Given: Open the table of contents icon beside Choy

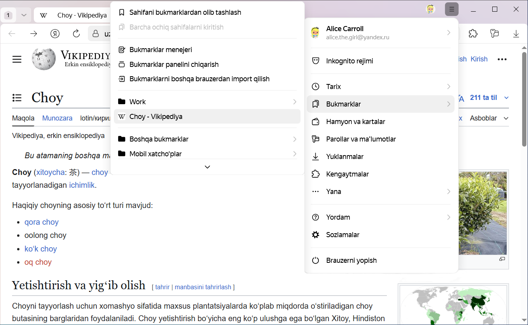Looking at the screenshot, I should 17,98.
